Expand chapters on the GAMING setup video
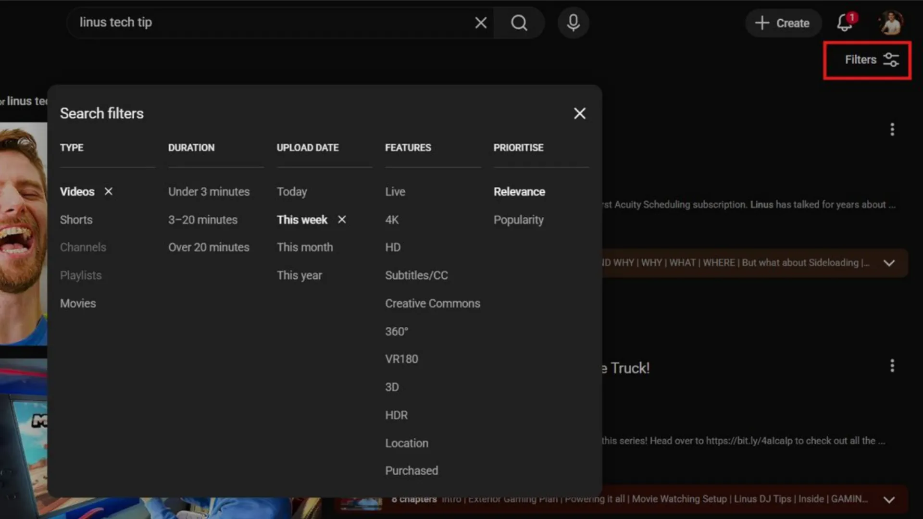The image size is (923, 519). [889, 499]
